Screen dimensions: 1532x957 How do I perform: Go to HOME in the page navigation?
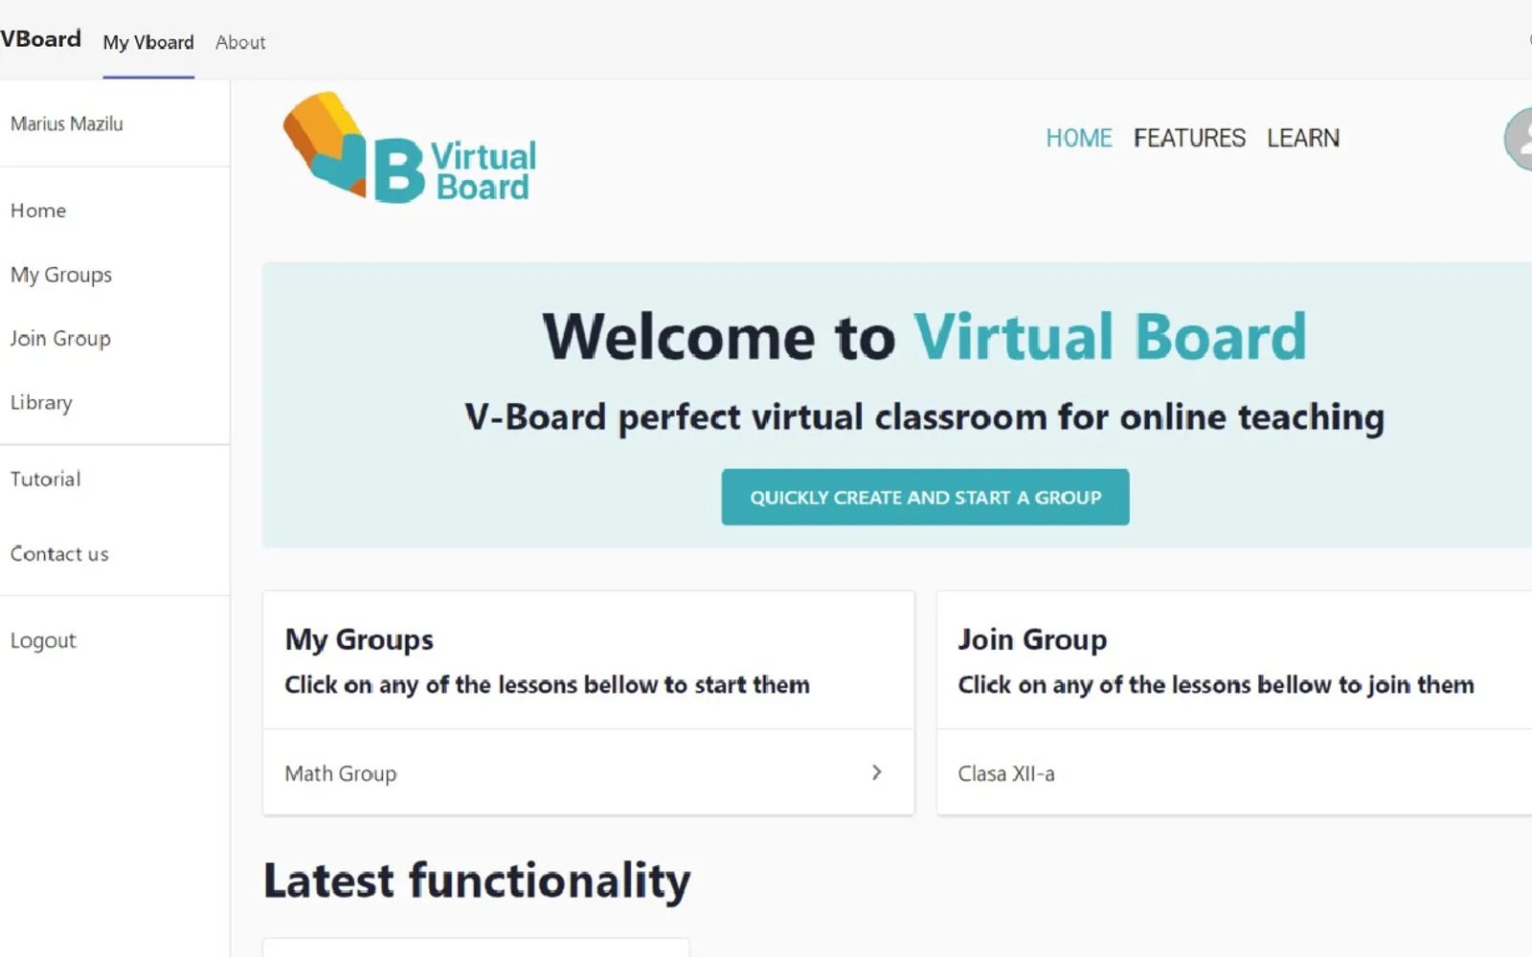pyautogui.click(x=1078, y=138)
